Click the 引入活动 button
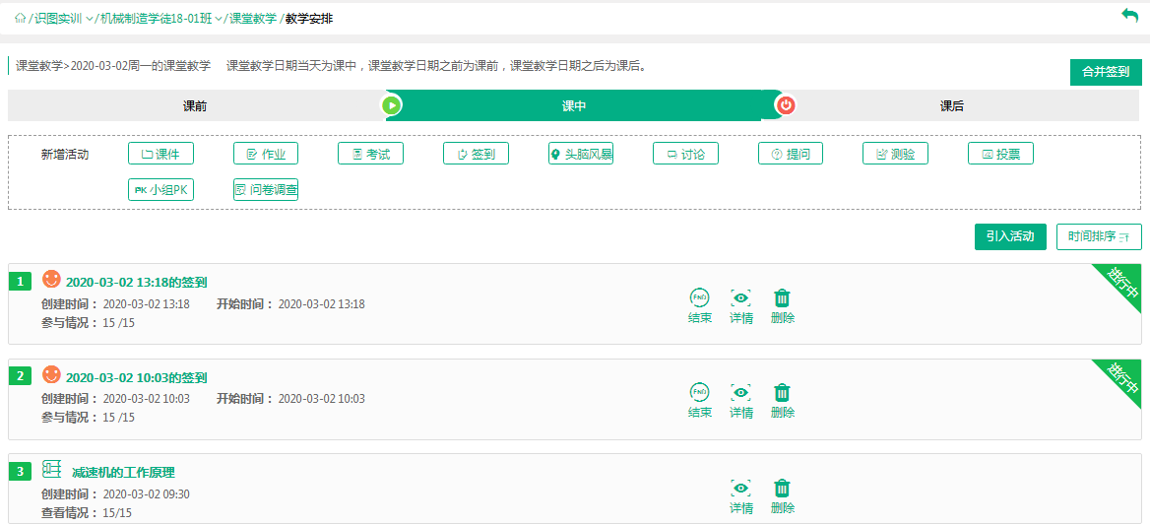The height and width of the screenshot is (525, 1150). click(x=1010, y=236)
